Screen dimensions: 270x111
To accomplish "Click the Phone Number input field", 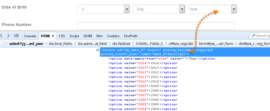I will point(156,26).
